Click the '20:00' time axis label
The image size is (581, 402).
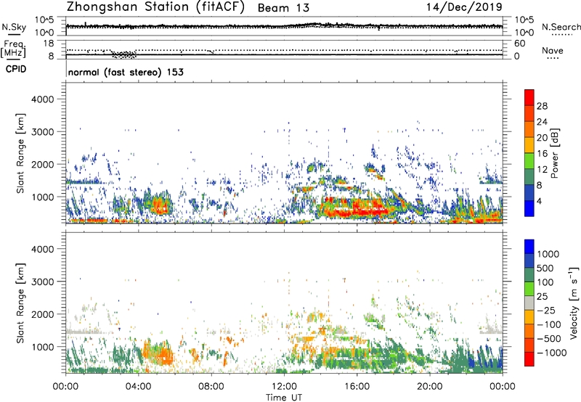(430, 387)
